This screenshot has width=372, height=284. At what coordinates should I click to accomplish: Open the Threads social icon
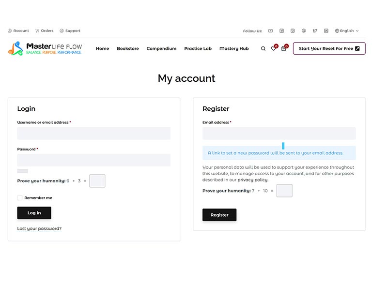click(x=304, y=31)
